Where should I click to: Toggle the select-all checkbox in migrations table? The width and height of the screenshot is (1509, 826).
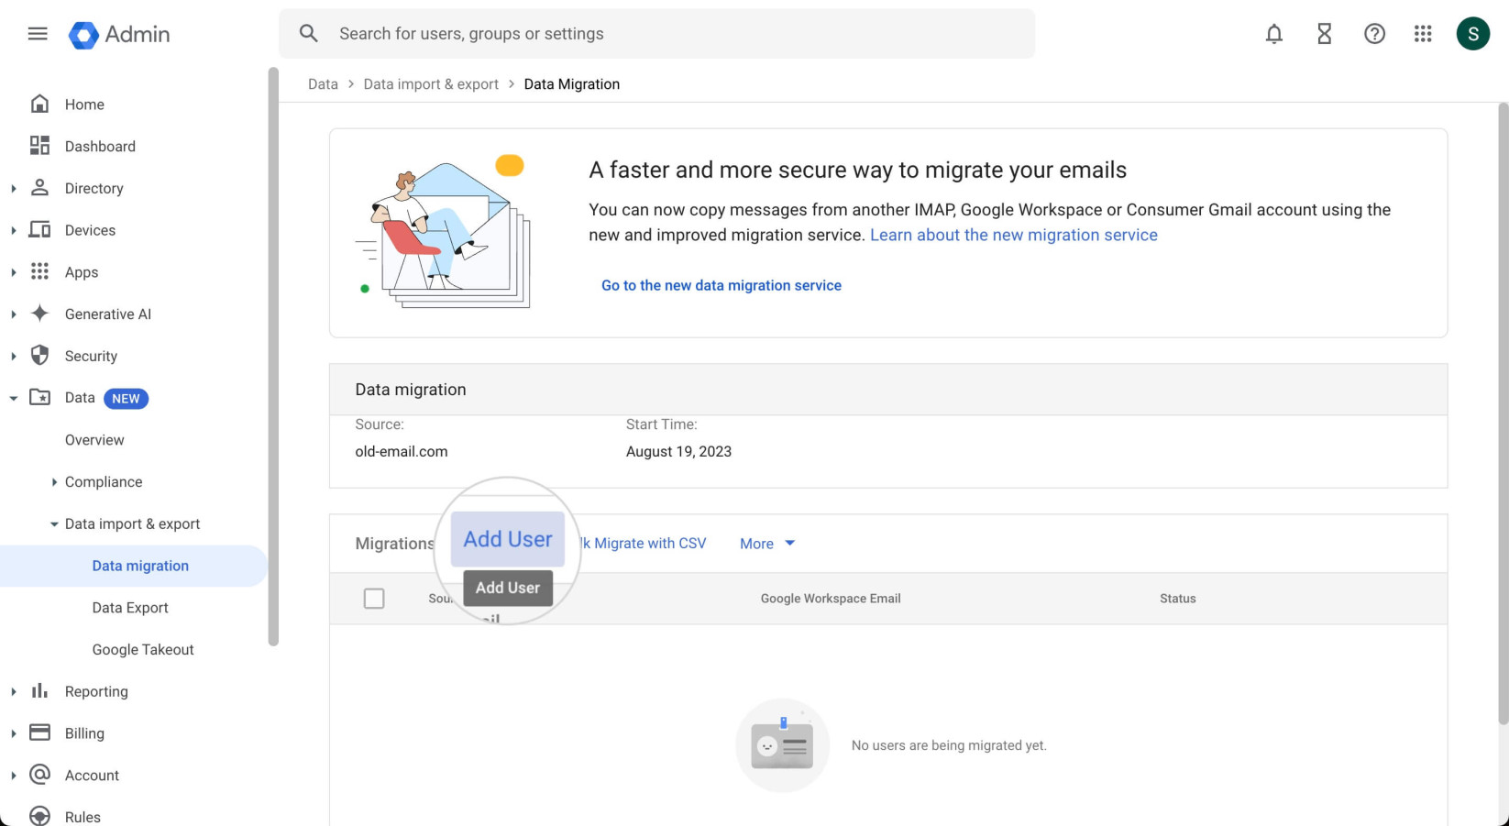[374, 598]
